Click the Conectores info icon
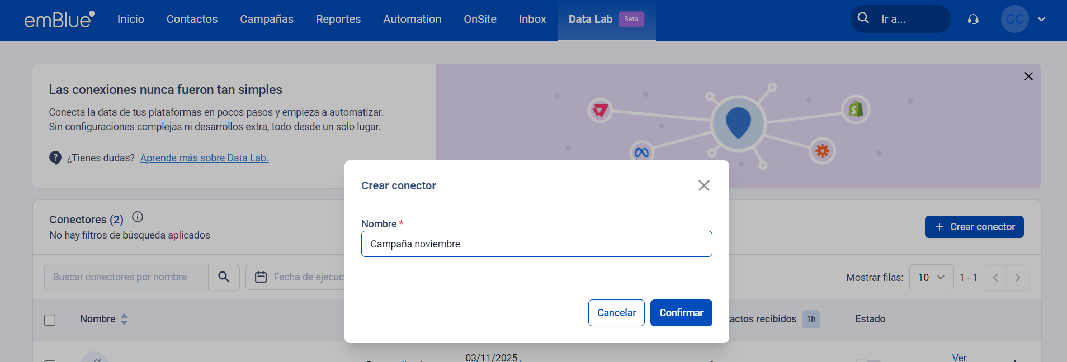The width and height of the screenshot is (1067, 362). (138, 217)
